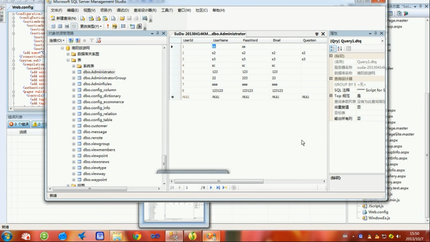Select the dbo.message table
The height and width of the screenshot is (242, 430).
coord(95,132)
